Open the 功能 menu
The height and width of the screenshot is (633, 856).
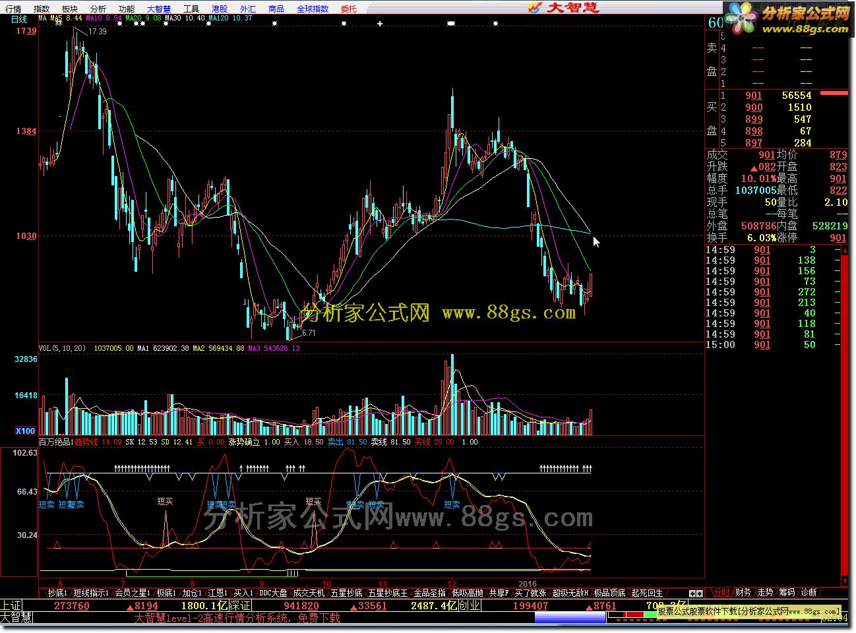coord(127,9)
